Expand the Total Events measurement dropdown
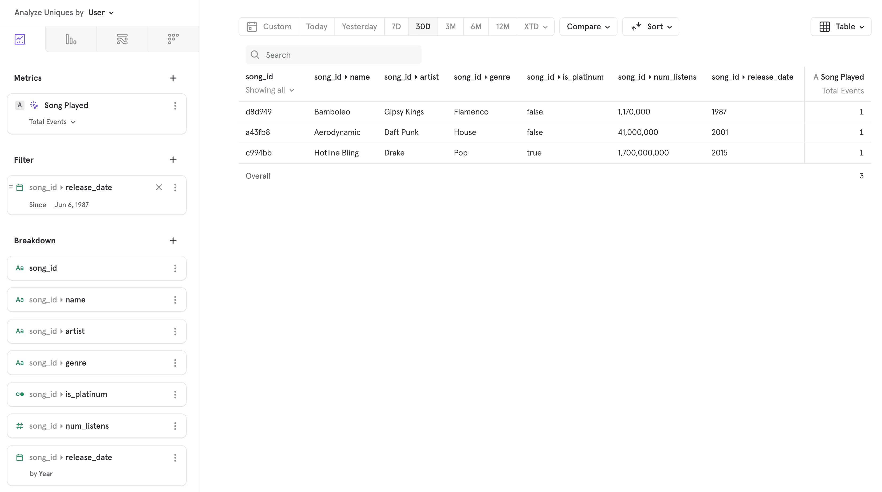This screenshot has width=882, height=492. (52, 122)
